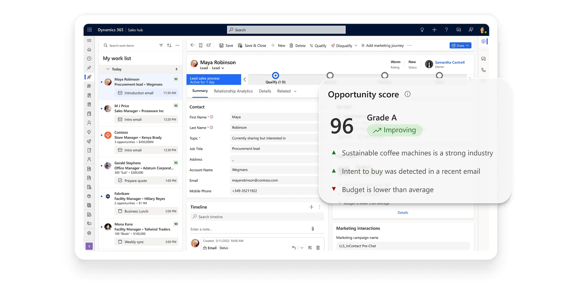Switch to the Relationship Analytics tab

pos(233,91)
